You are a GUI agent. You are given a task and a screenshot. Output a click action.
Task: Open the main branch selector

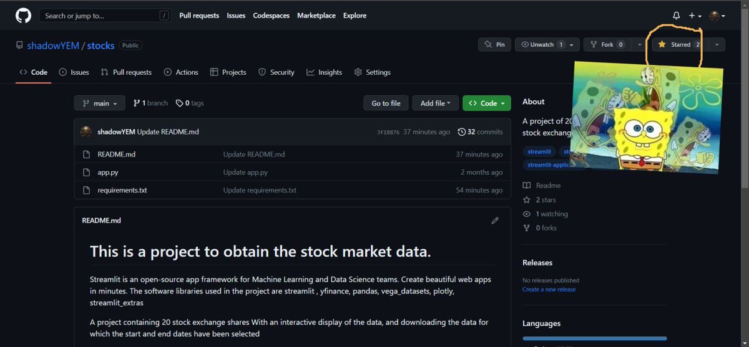tap(99, 103)
